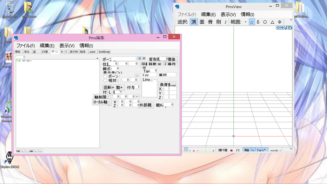Toggle the 軸制限 button
Viewport: 327px width, 184px height.
click(x=101, y=97)
